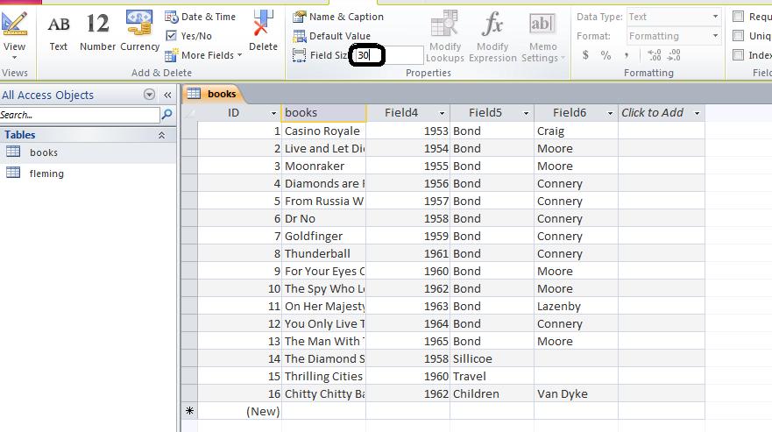The image size is (772, 432).
Task: Open Modify Expression builder
Action: click(492, 37)
